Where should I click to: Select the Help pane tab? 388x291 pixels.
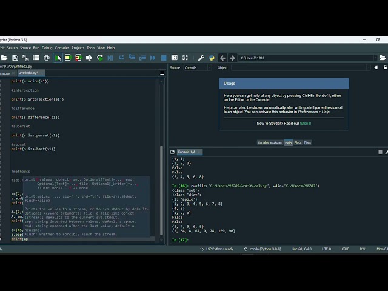pyautogui.click(x=288, y=143)
